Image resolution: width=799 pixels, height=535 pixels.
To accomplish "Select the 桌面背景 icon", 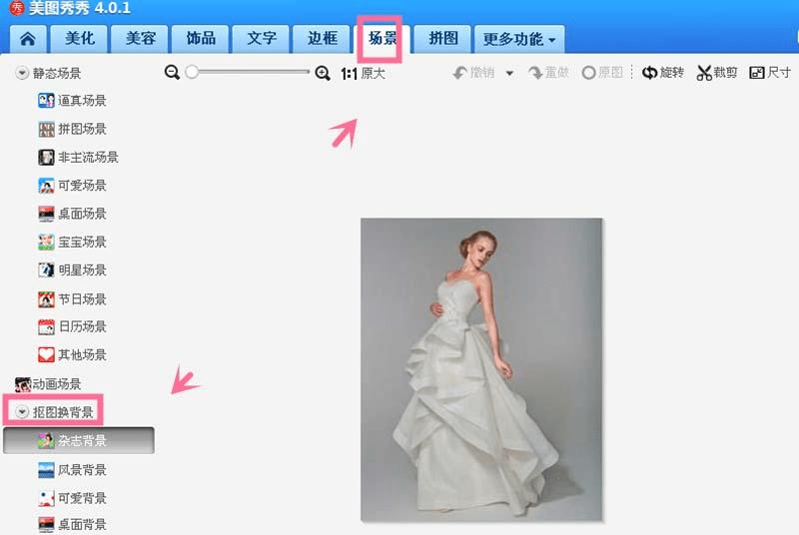I will pos(46,524).
